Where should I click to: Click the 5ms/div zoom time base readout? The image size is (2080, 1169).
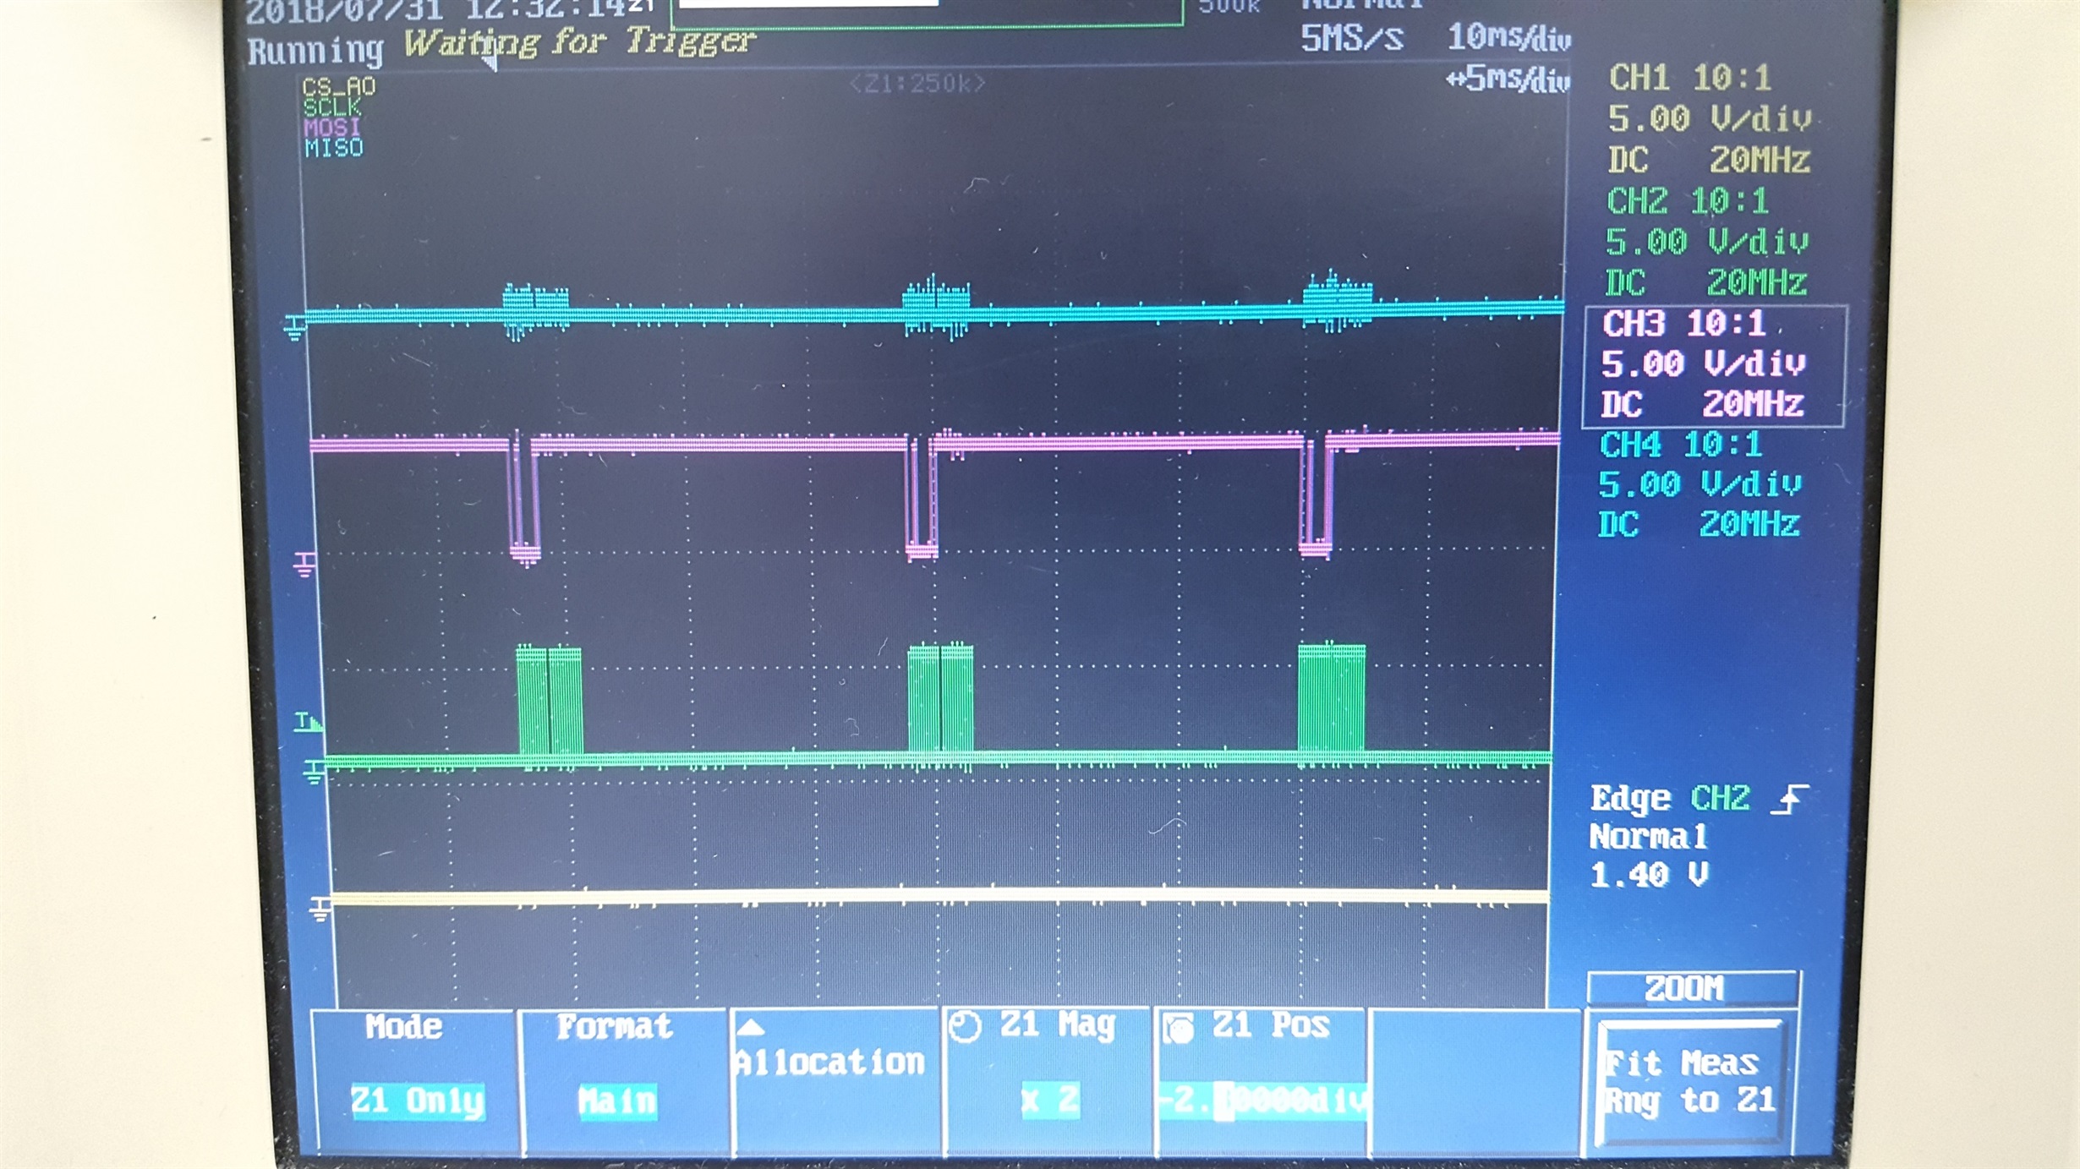click(x=1508, y=79)
